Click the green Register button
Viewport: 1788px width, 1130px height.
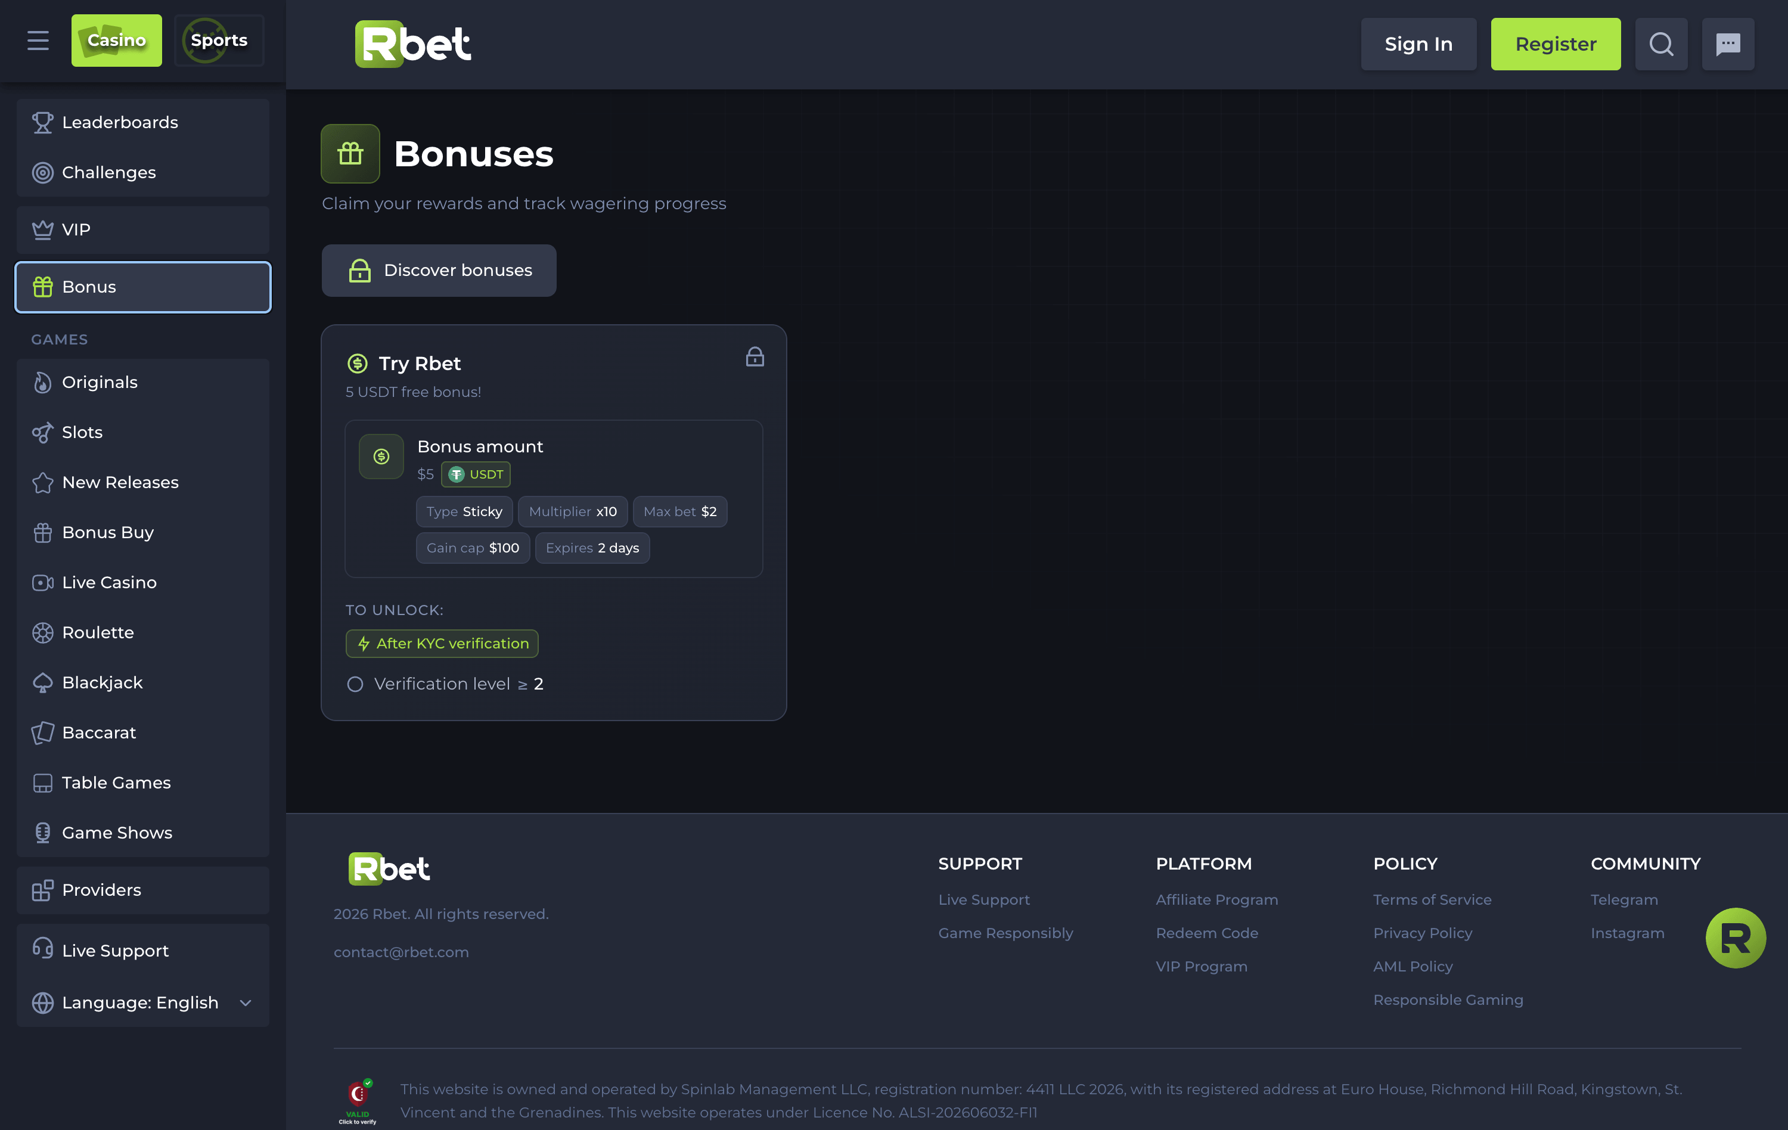1556,45
